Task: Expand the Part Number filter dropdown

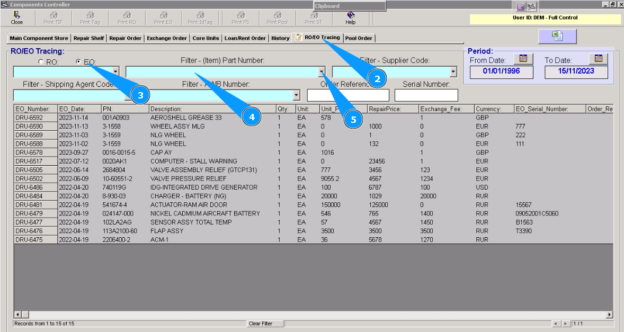Action: tap(322, 71)
